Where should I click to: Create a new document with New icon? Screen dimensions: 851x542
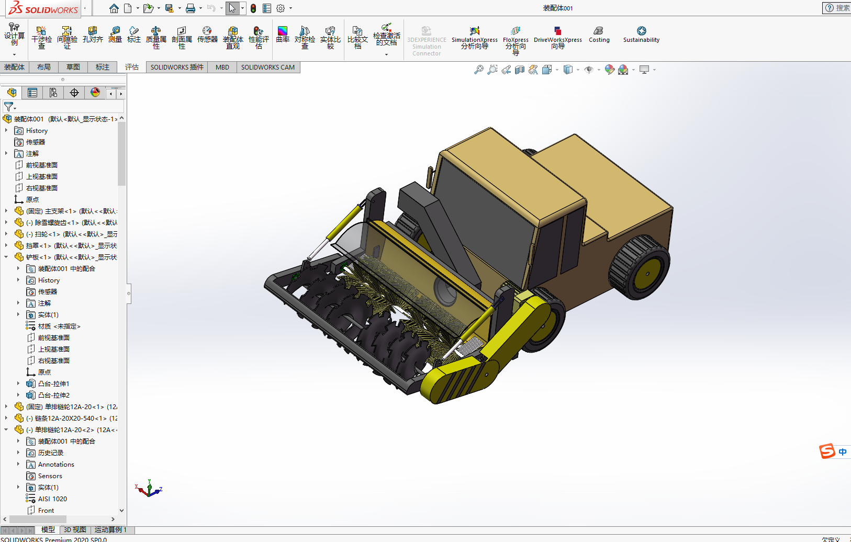click(128, 8)
